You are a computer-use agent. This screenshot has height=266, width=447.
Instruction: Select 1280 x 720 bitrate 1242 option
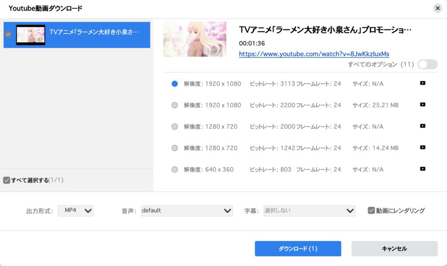175,148
